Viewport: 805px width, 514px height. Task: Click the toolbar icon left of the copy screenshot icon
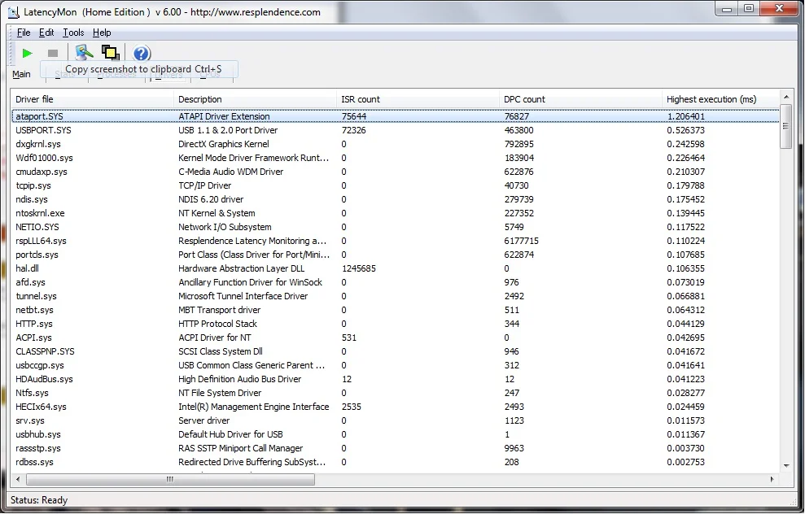point(84,53)
